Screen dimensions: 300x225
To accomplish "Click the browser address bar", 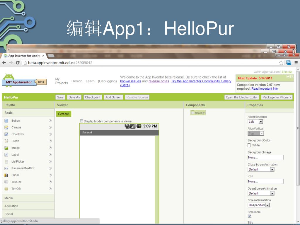I will 153,63.
